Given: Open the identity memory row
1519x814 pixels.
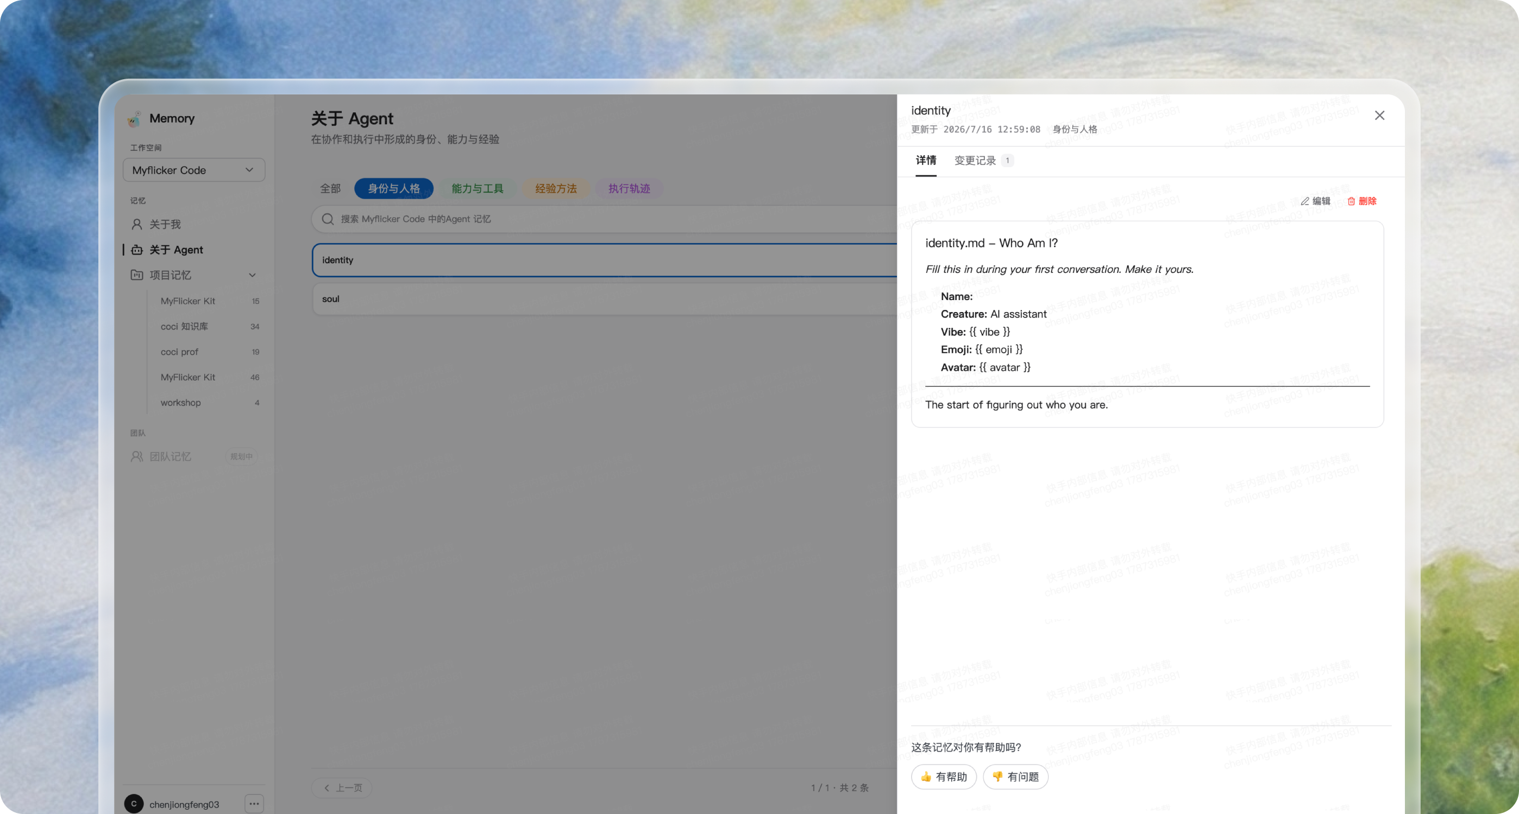Looking at the screenshot, I should tap(605, 260).
